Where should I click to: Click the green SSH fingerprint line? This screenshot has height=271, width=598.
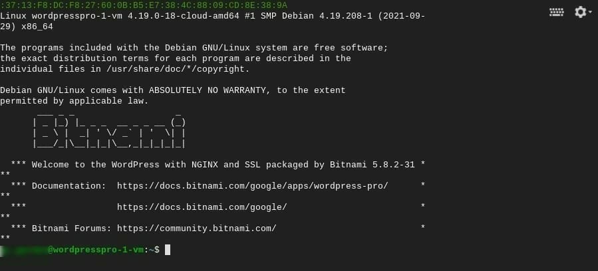(x=144, y=5)
